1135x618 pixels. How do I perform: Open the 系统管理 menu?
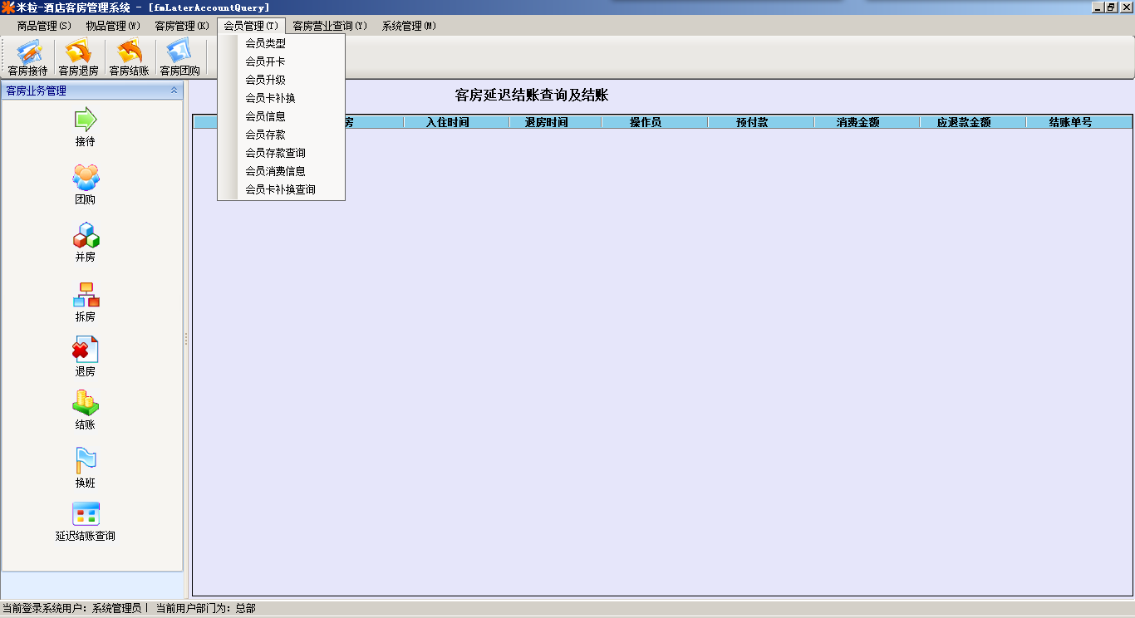coord(409,26)
